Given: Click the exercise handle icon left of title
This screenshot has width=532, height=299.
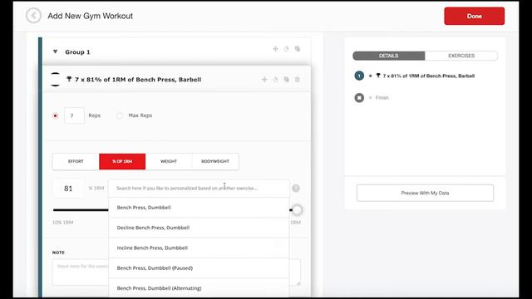Looking at the screenshot, I should coord(56,80).
